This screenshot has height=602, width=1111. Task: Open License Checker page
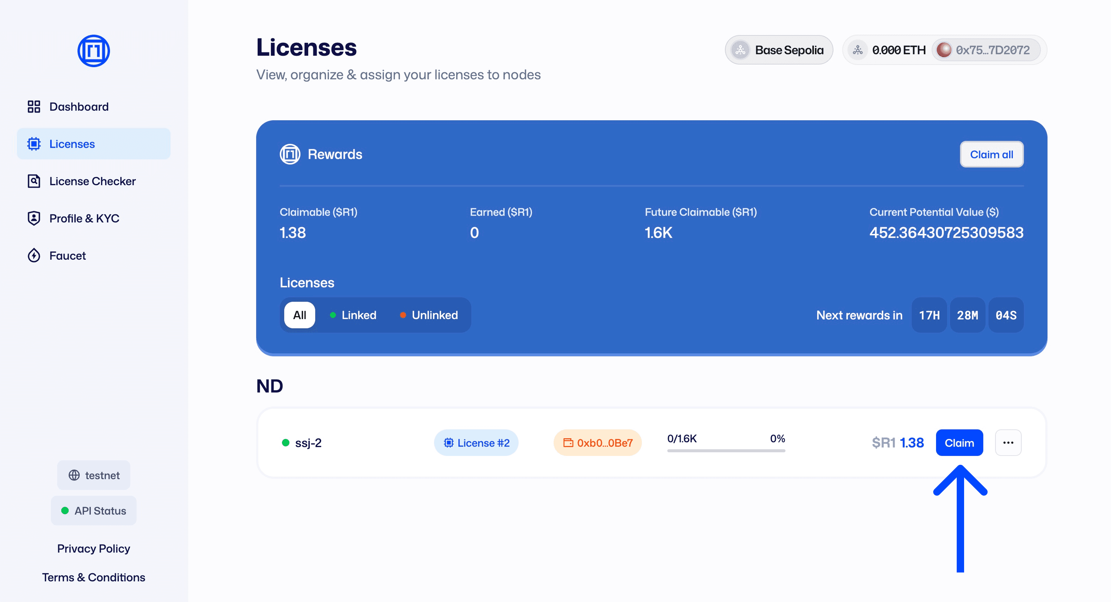pos(94,181)
